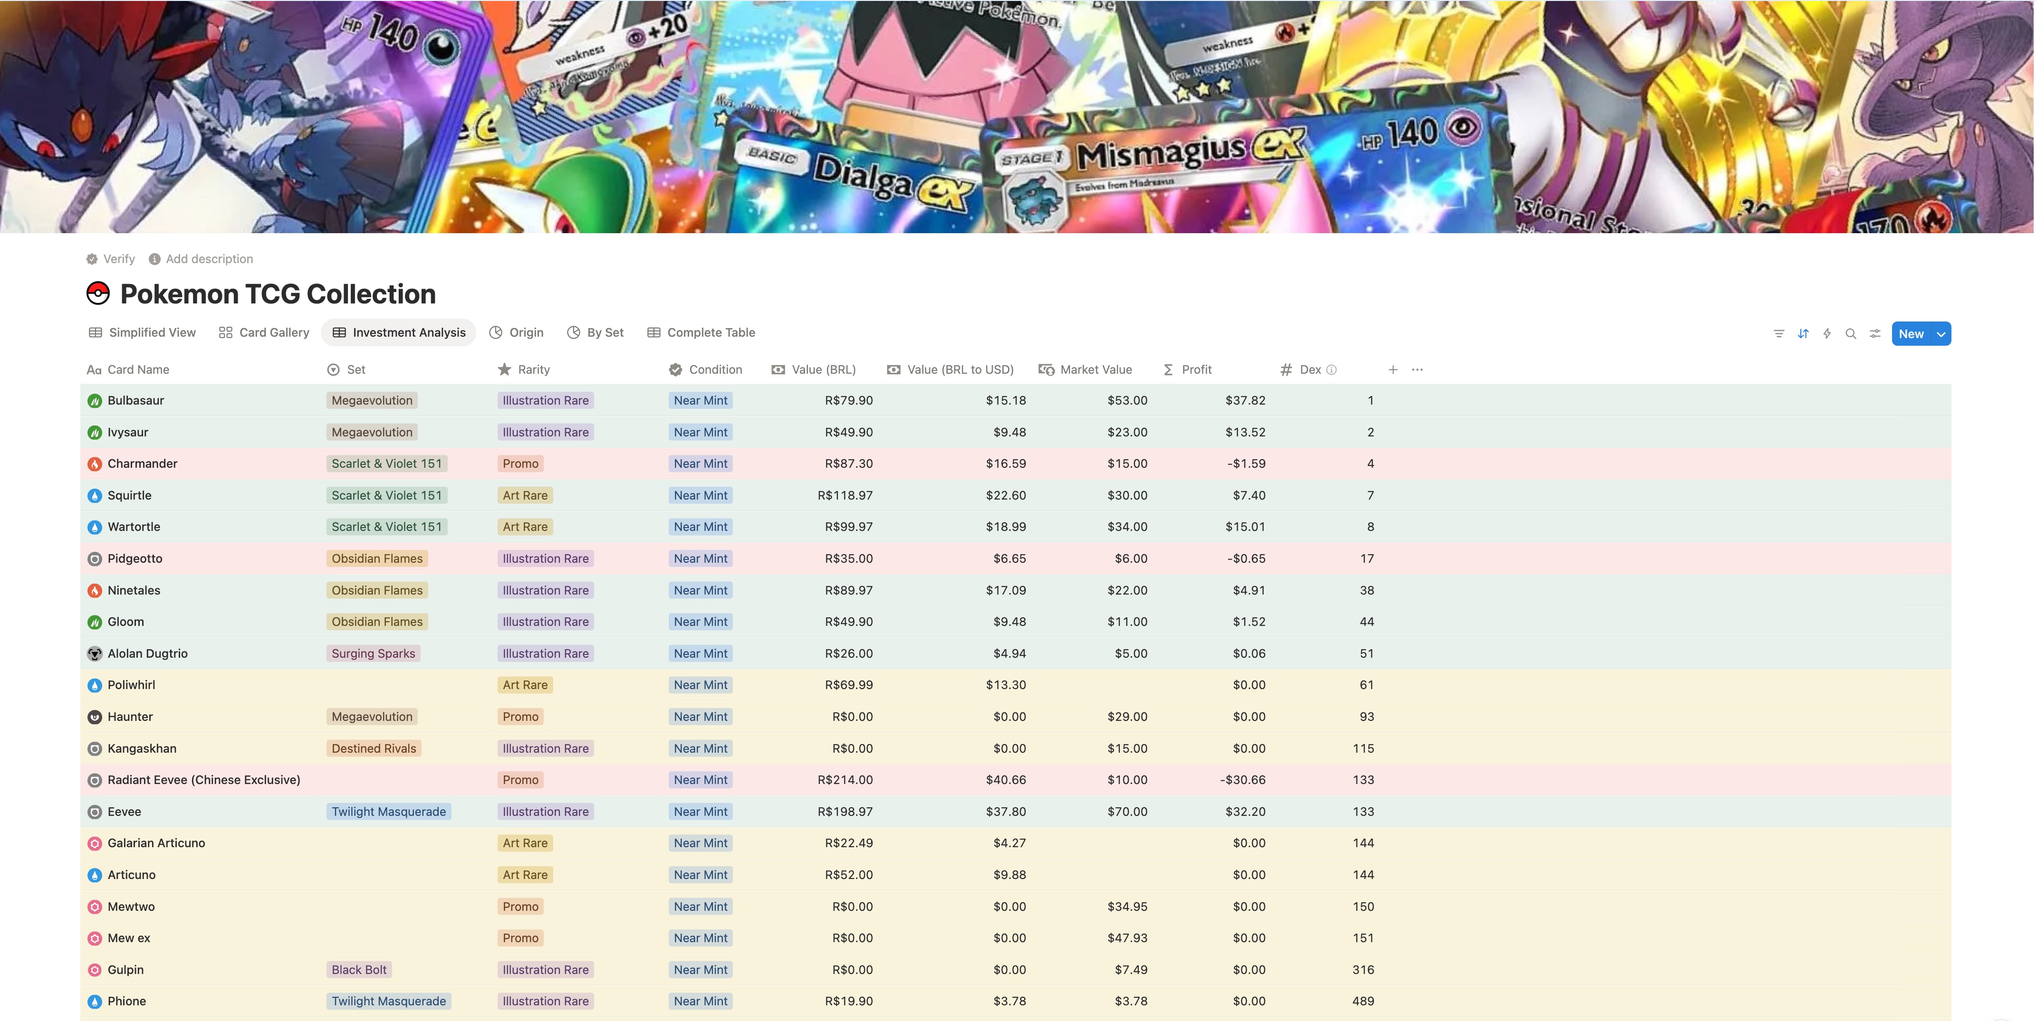This screenshot has height=1021, width=2037.
Task: Click the Bulbasaur grass type icon
Action: tap(95, 401)
